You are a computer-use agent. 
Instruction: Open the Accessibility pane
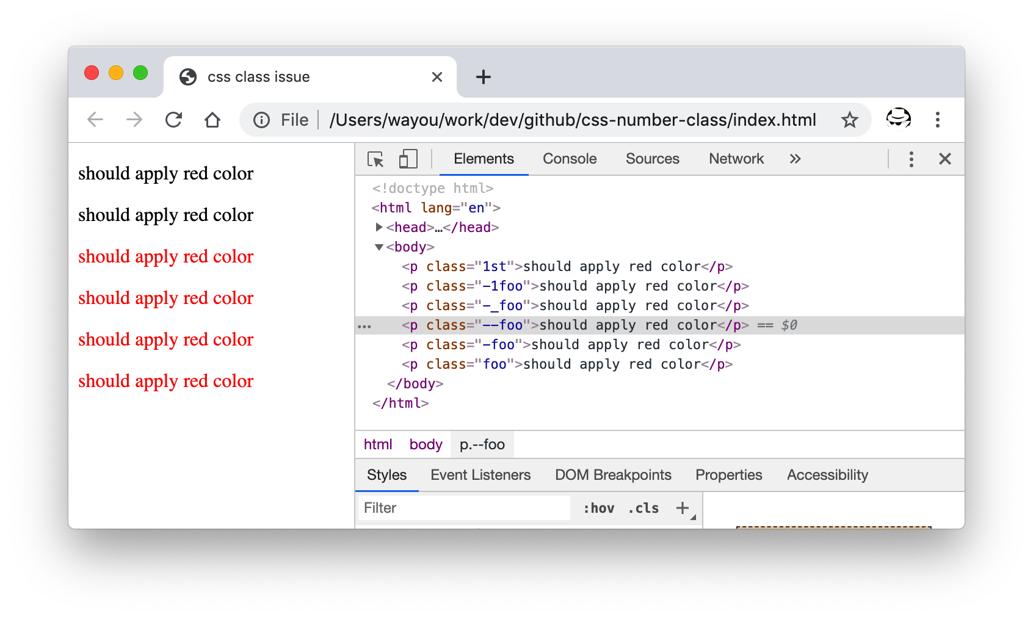coord(827,475)
